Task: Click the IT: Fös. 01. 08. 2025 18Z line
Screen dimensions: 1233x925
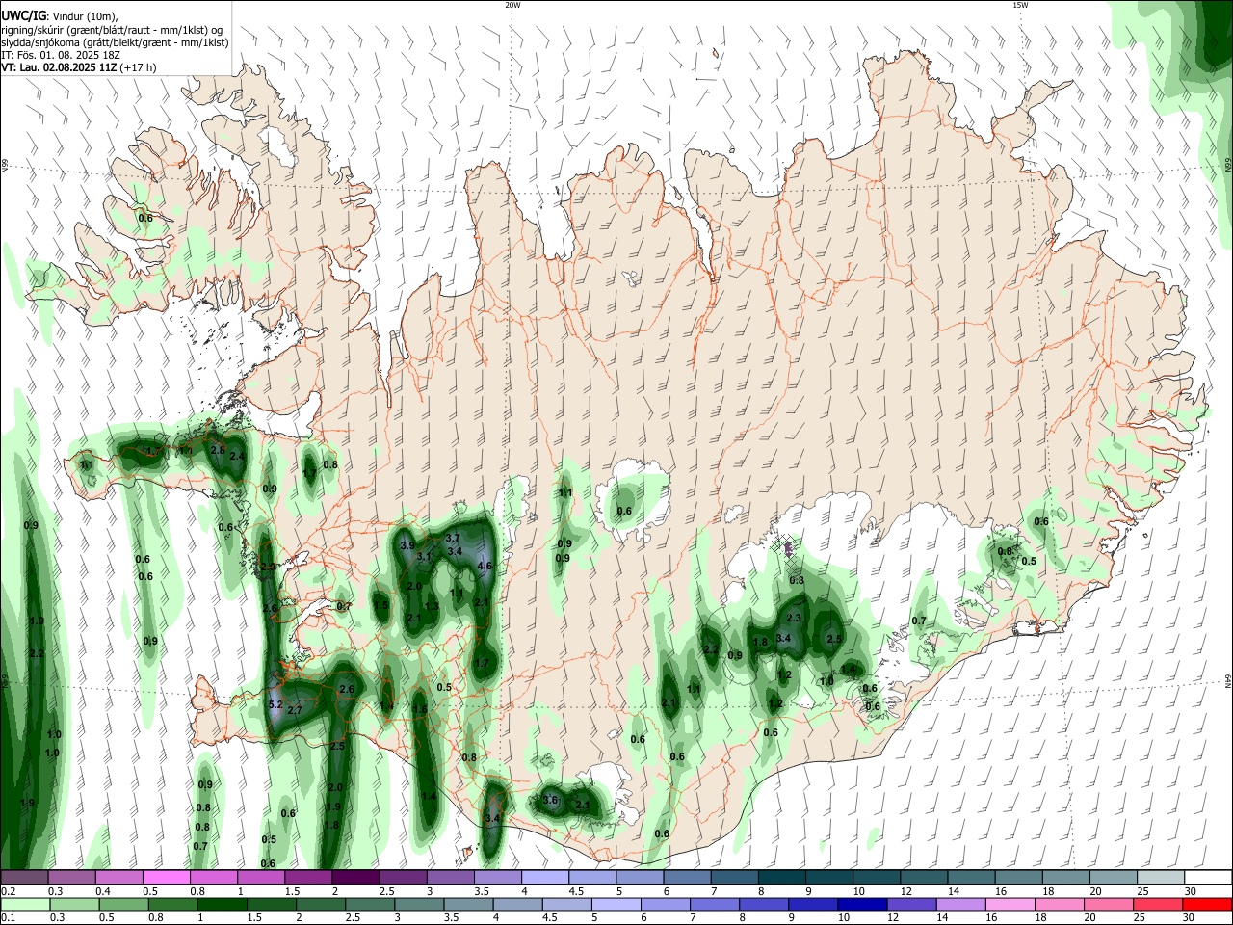Action: pos(61,55)
